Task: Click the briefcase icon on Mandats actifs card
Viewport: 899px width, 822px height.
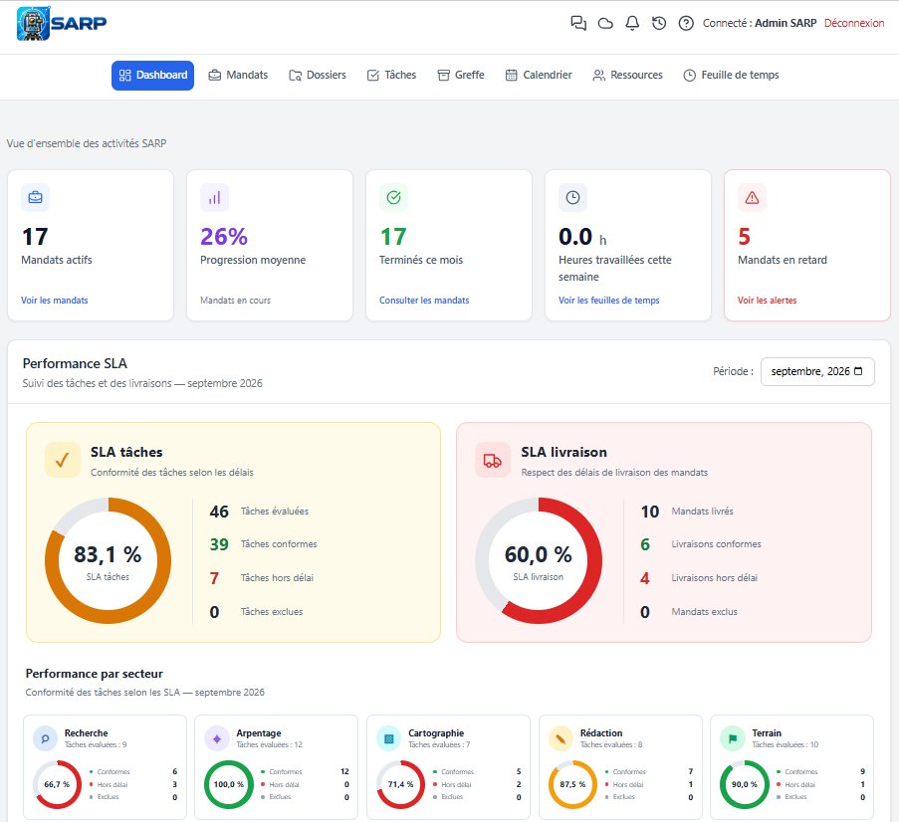Action: coord(36,198)
